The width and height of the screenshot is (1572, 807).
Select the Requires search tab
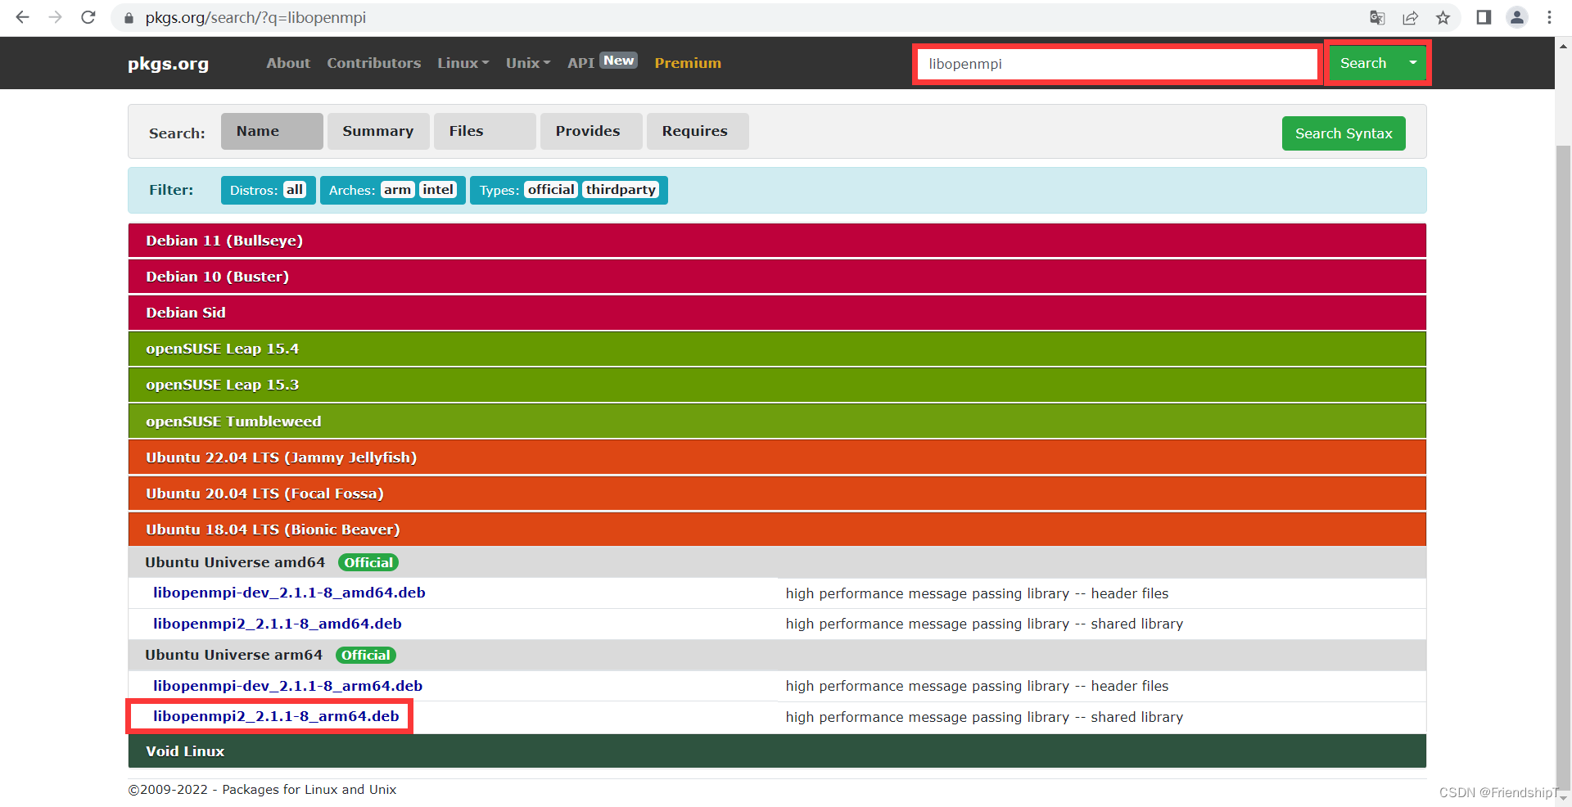pos(698,131)
